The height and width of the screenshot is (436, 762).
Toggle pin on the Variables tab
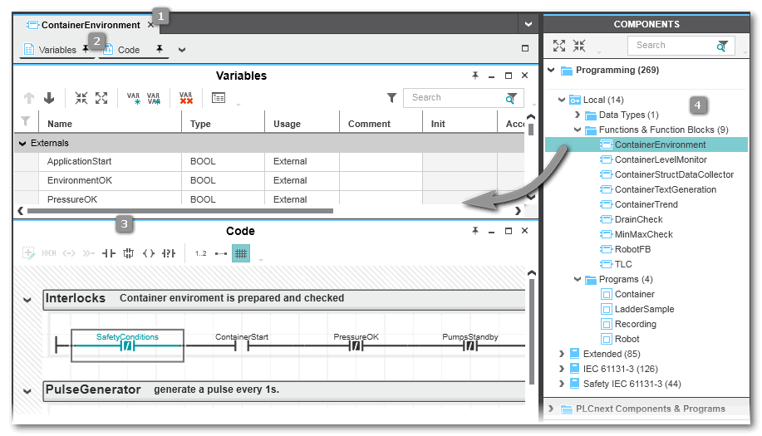pyautogui.click(x=85, y=50)
